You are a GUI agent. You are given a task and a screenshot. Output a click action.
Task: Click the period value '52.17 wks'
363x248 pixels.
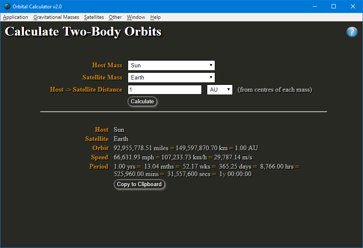pos(196,166)
